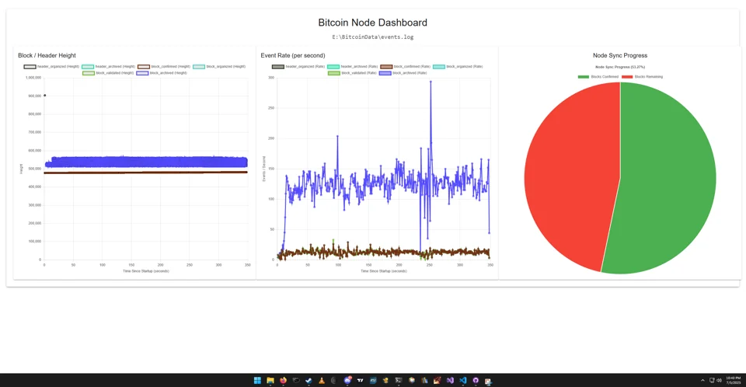Open Visual Studio Code blue taskbar icon
746x387 pixels.
coord(463,380)
